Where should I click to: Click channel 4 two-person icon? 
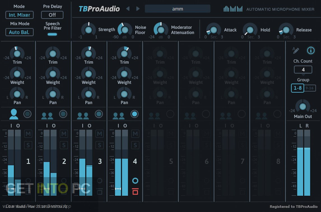(x=119, y=115)
